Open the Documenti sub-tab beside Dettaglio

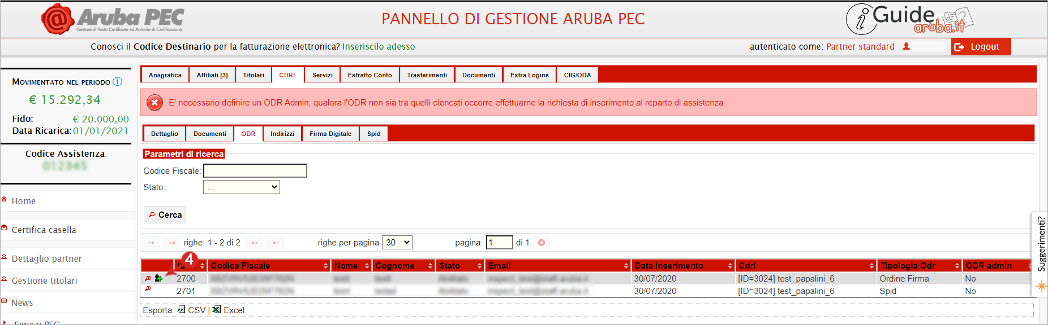(x=210, y=134)
